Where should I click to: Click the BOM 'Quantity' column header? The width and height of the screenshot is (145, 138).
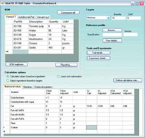pyautogui.click(x=55, y=22)
